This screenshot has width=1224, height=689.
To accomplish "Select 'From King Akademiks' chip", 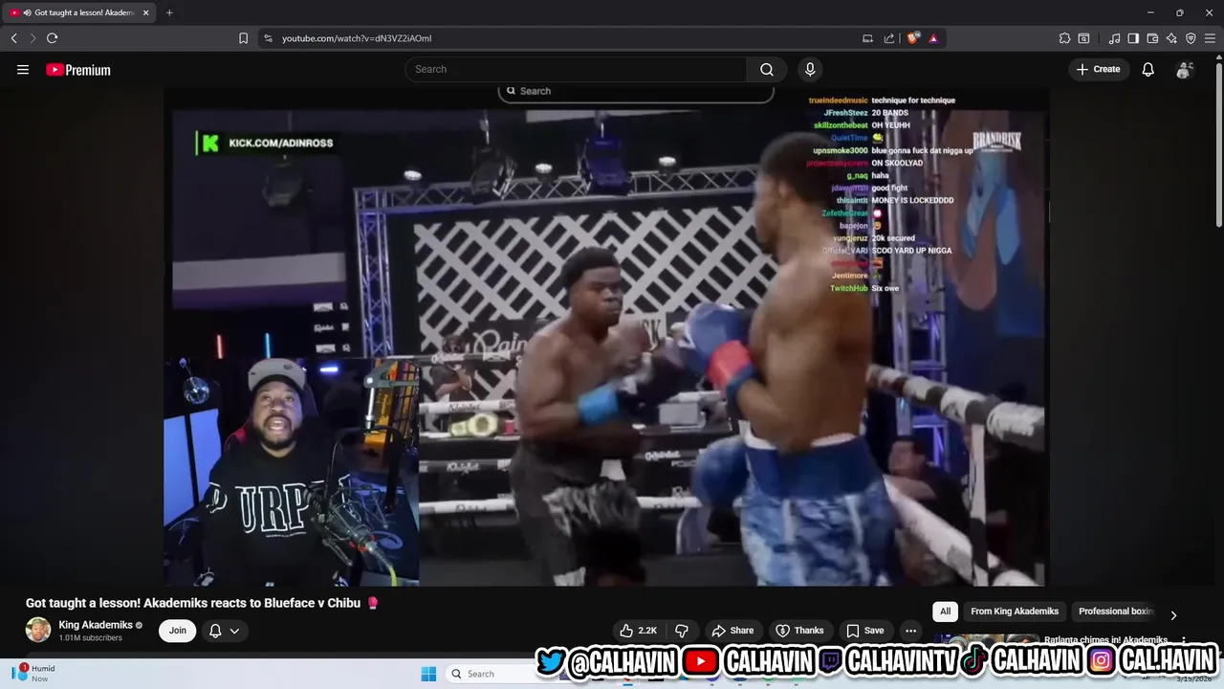I will click(1015, 611).
